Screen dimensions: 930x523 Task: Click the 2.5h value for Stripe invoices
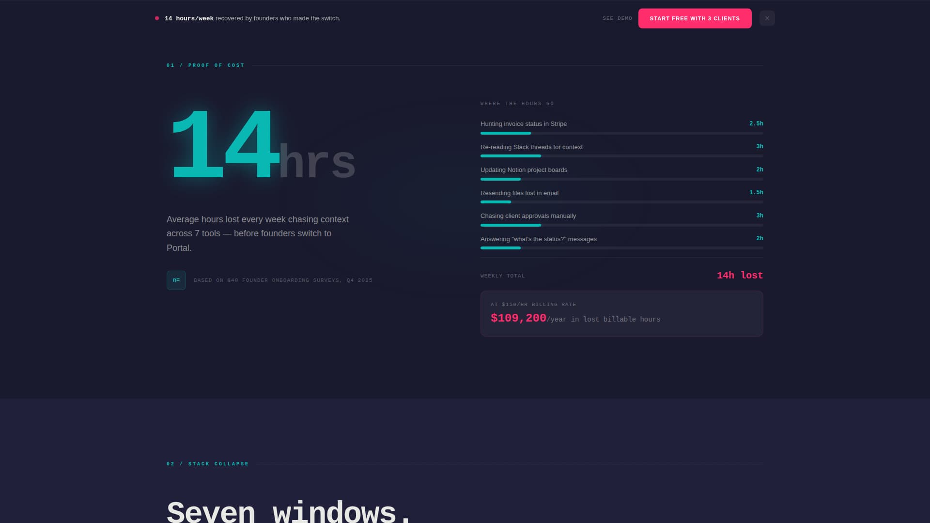click(x=756, y=124)
